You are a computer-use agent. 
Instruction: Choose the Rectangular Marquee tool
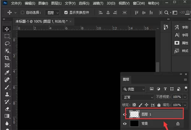(x=7, y=36)
